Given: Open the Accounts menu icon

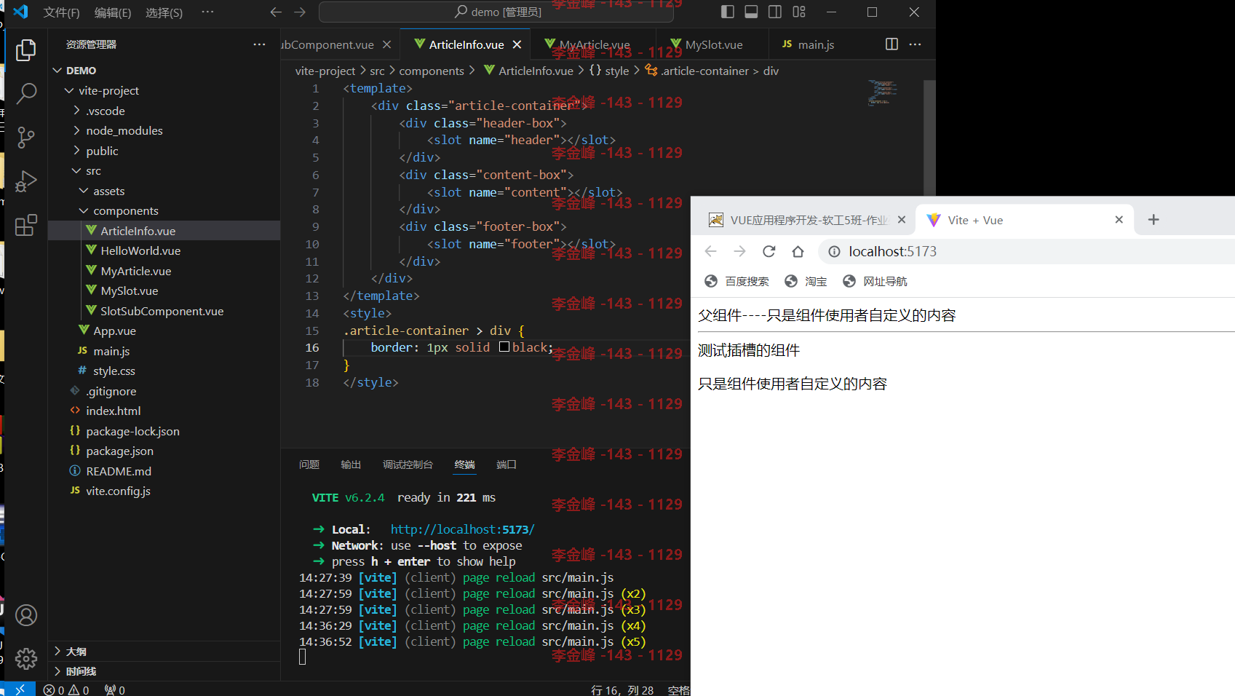Looking at the screenshot, I should point(26,615).
